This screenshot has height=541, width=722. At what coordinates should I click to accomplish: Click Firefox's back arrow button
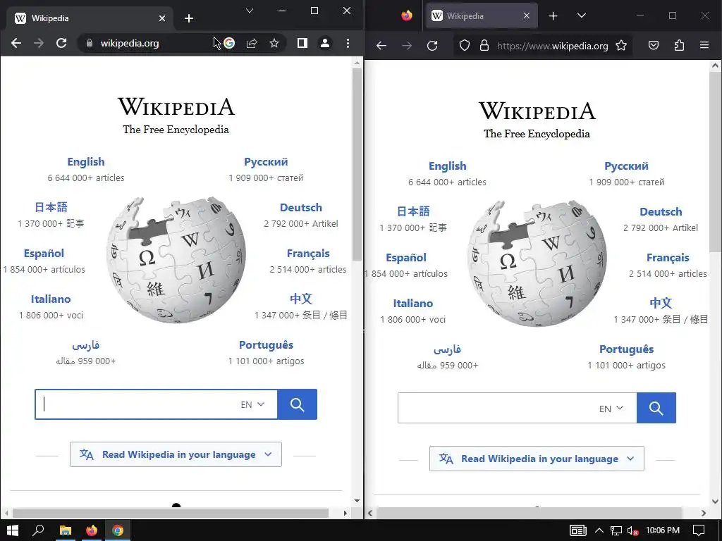click(381, 46)
